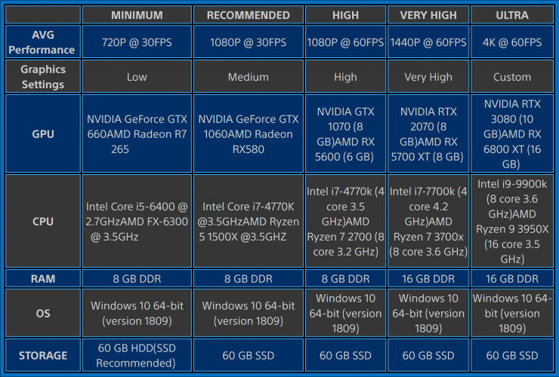Image resolution: width=559 pixels, height=377 pixels.
Task: Click the RTX 3080 / RX 6800 XT cell
Action: coord(512,133)
